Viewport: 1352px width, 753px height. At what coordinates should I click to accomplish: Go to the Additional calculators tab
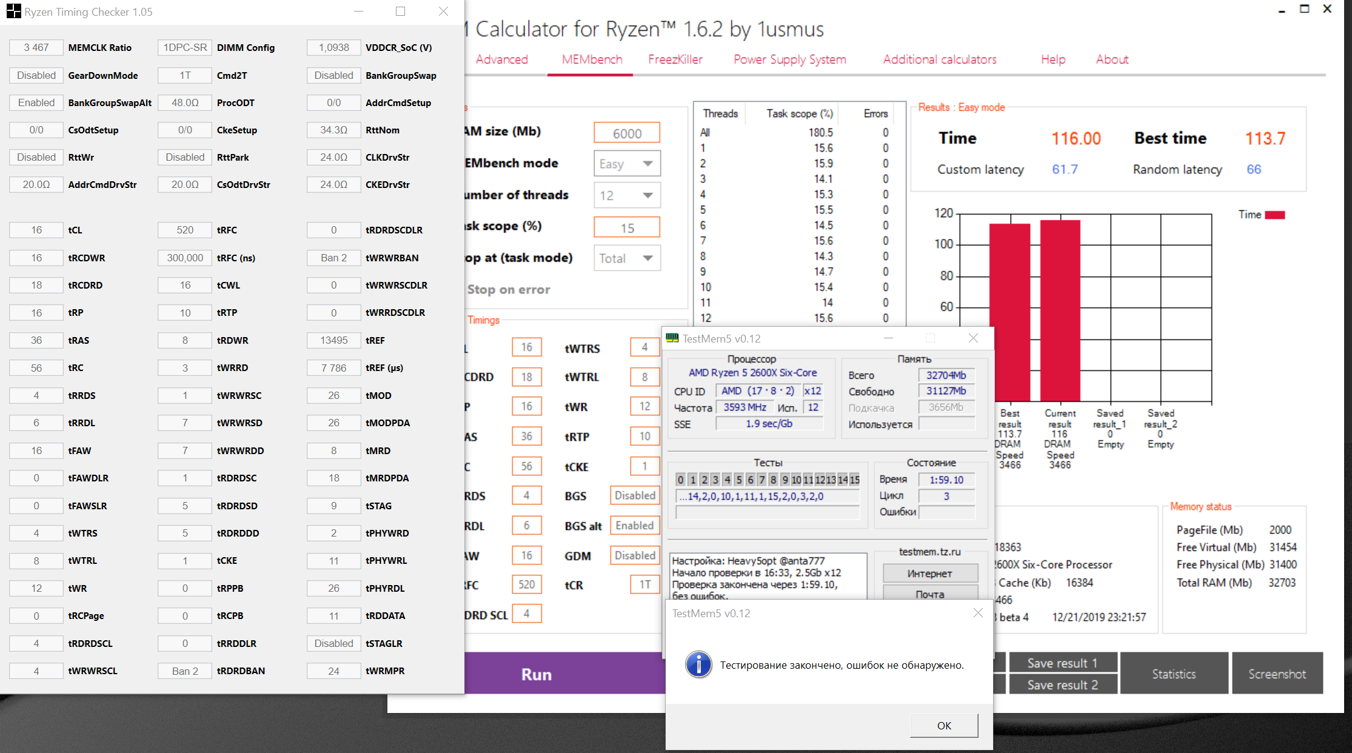point(939,59)
